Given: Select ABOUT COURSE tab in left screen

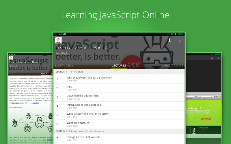Looking at the screenshot, I should coord(46,73).
